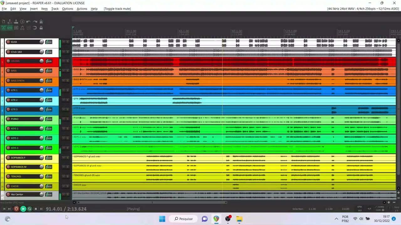
Task: Toggle envelope points move with items icon
Action: coord(22,28)
